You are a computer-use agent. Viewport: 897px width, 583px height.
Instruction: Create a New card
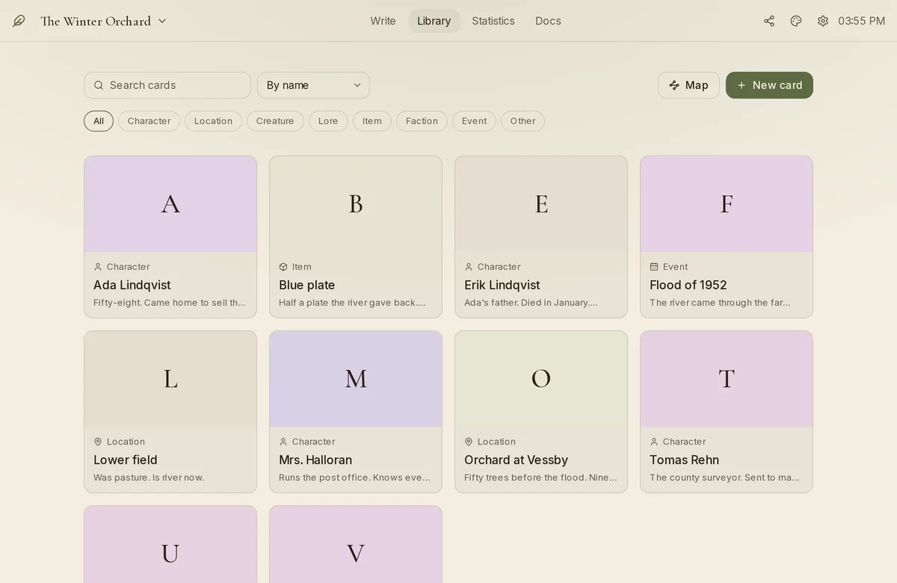pos(769,85)
